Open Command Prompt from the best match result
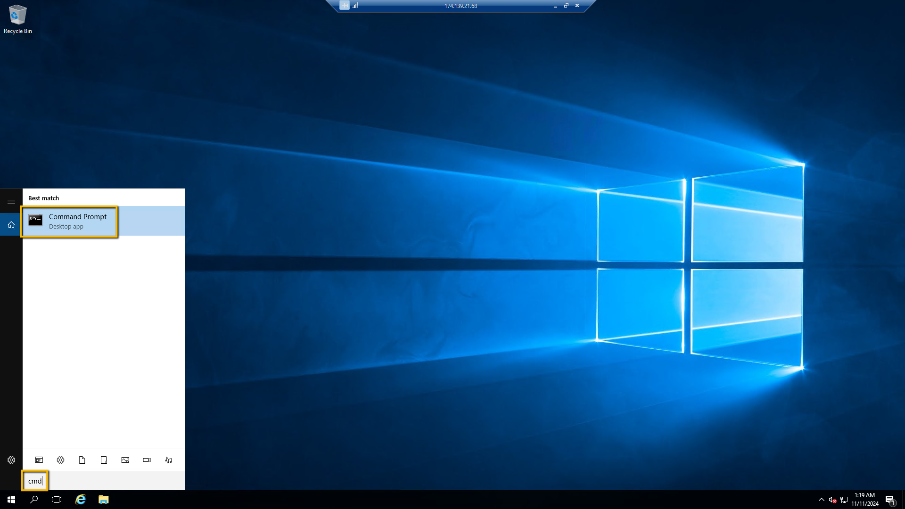905x509 pixels. click(78, 221)
